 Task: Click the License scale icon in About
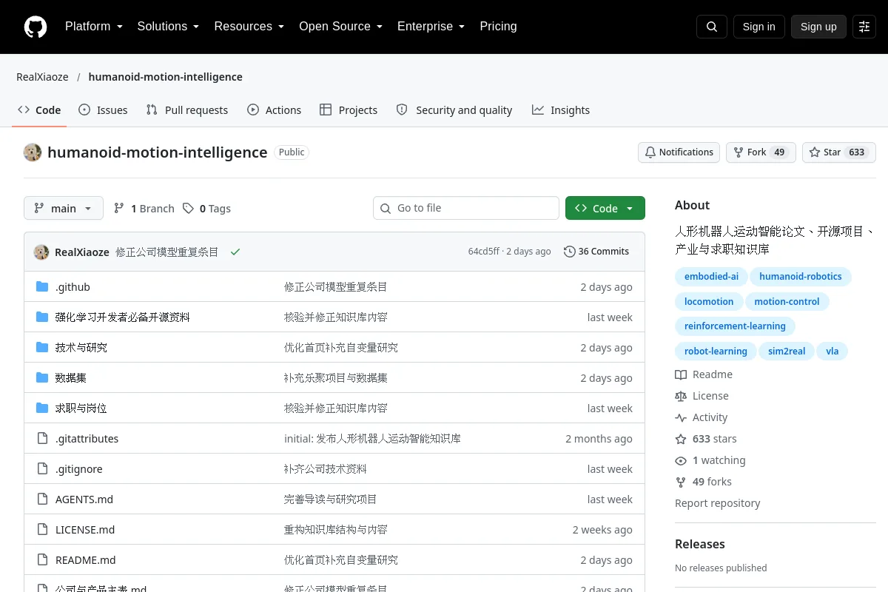(x=681, y=396)
